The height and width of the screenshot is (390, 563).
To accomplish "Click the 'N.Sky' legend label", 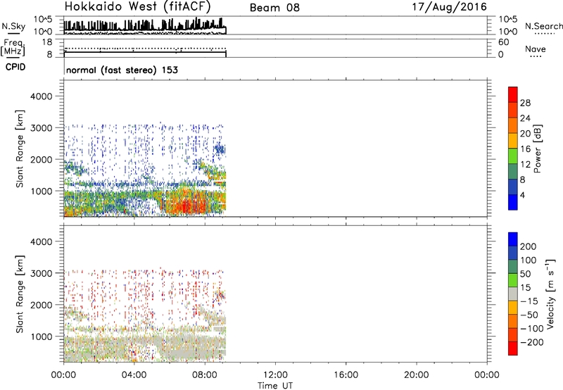I will click(13, 26).
